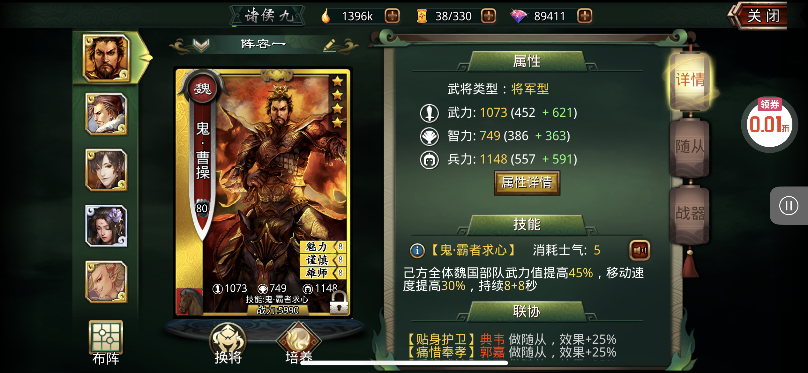Tap the 培养 train hero icon
Image resolution: width=808 pixels, height=373 pixels.
299,344
